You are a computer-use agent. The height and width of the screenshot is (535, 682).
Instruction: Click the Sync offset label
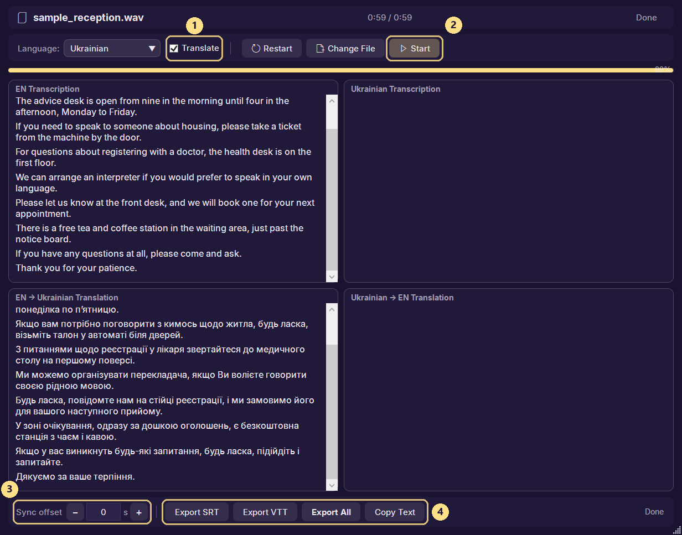[39, 512]
